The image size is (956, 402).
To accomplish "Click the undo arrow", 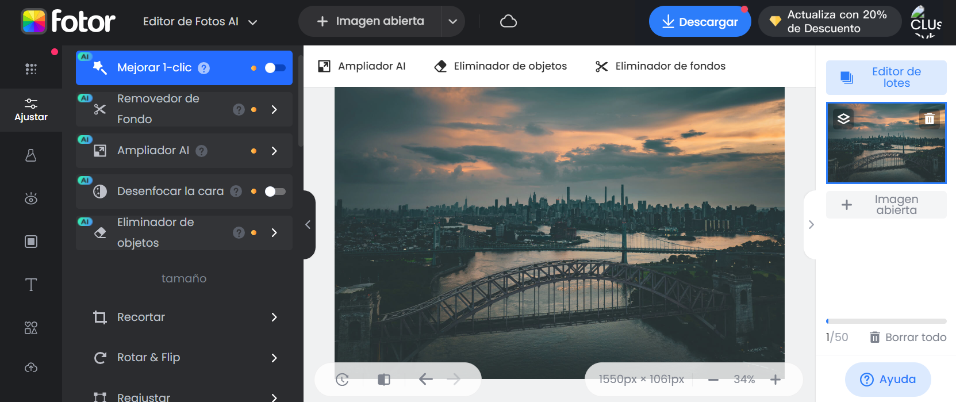I will (425, 379).
